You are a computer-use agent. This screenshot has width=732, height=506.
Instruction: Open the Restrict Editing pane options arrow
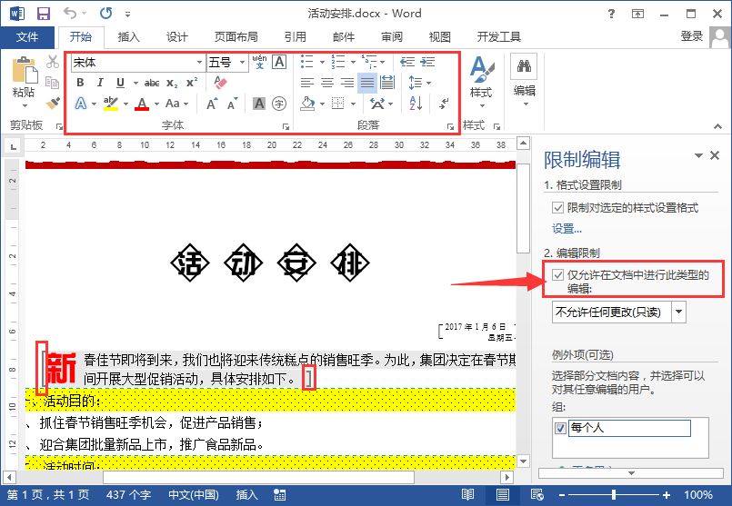(698, 155)
